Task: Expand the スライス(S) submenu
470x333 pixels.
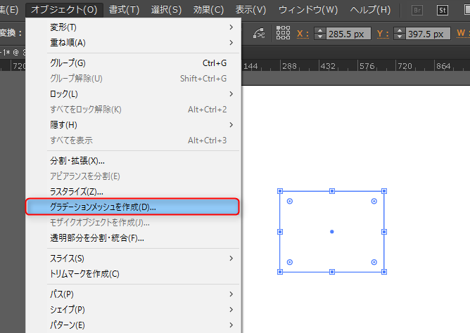Action: (x=133, y=258)
